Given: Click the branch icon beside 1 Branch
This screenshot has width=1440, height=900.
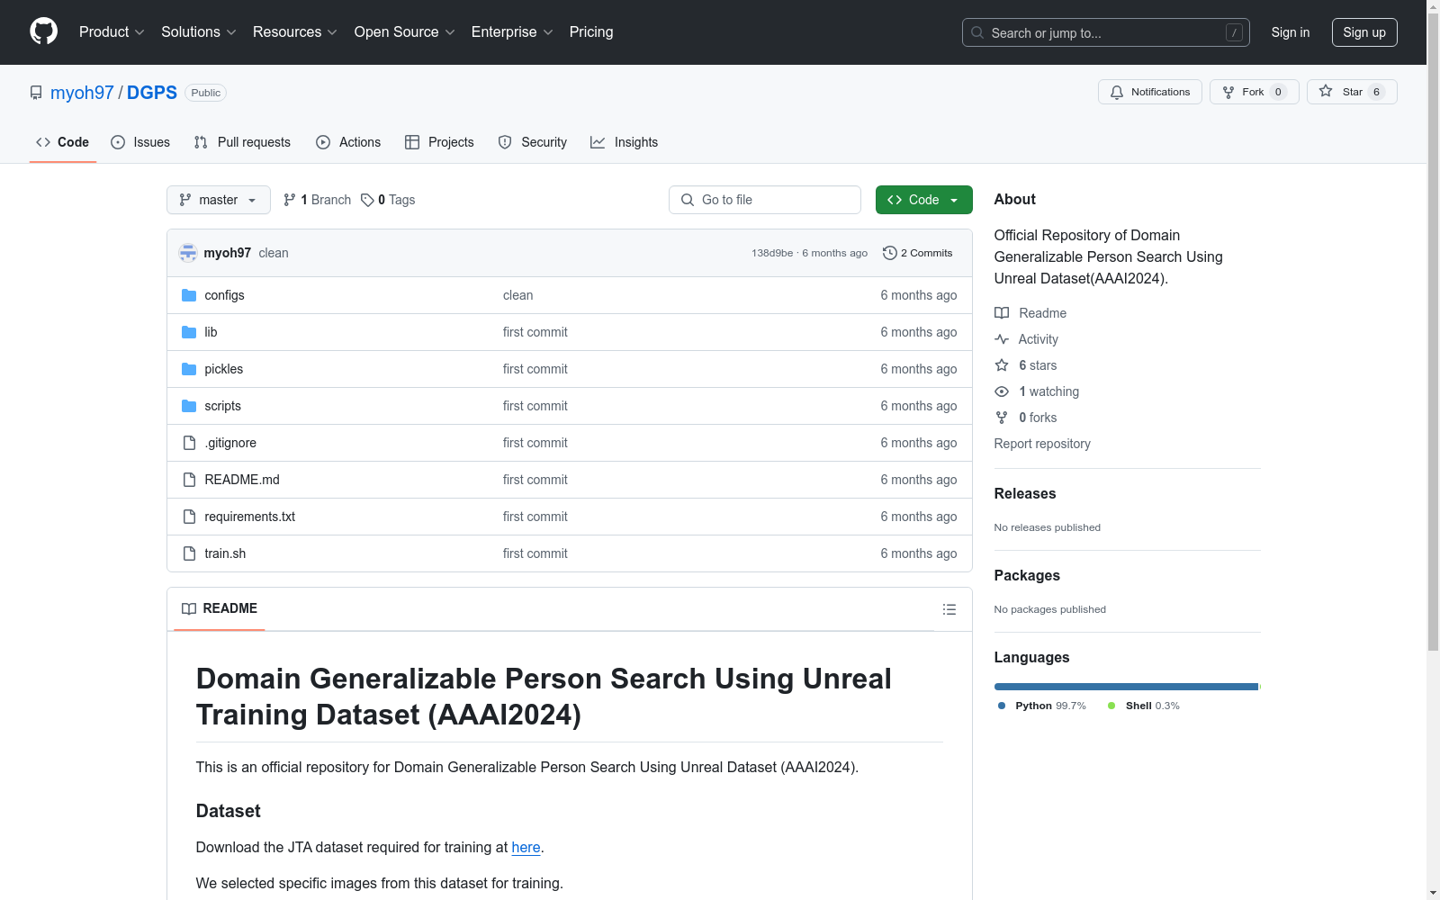Looking at the screenshot, I should pos(290,200).
